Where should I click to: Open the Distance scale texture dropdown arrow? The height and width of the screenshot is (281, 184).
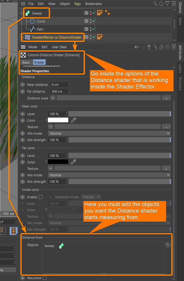click(53, 98)
